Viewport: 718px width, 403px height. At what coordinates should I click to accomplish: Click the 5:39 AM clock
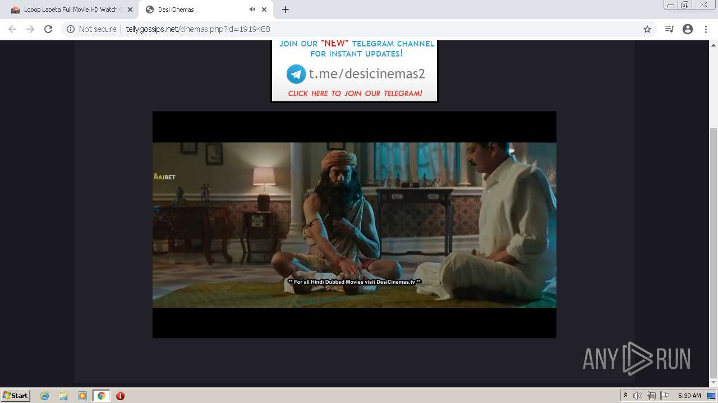tap(689, 396)
